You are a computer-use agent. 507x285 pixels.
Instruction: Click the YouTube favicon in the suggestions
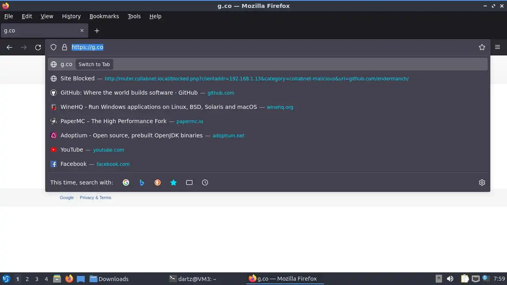[x=53, y=150]
